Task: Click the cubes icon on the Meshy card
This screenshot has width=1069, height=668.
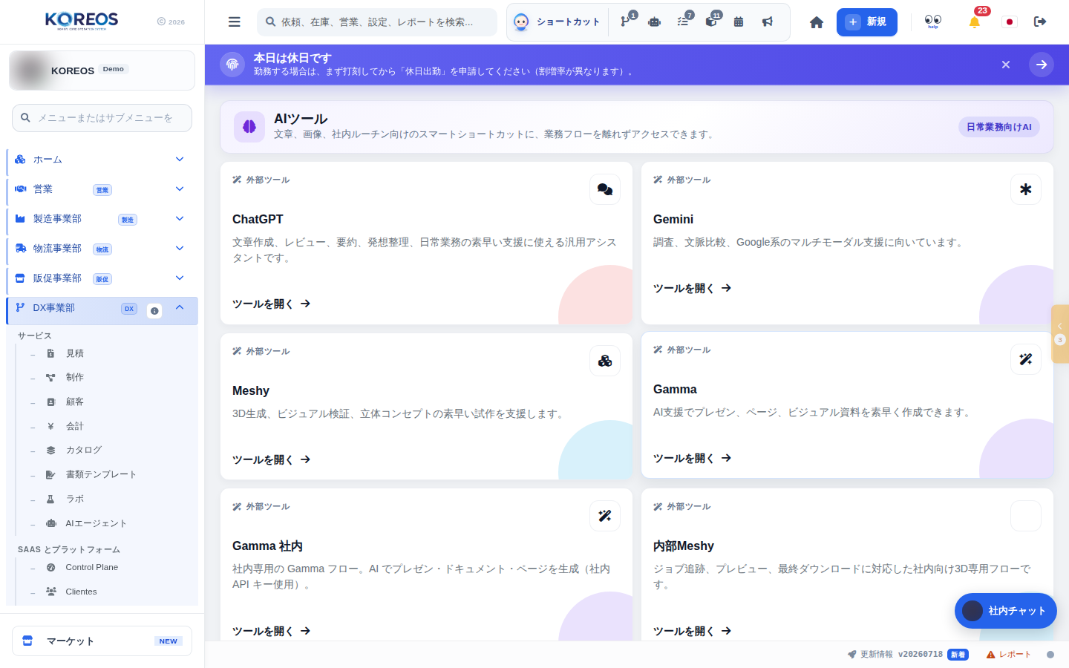Action: [x=605, y=361]
